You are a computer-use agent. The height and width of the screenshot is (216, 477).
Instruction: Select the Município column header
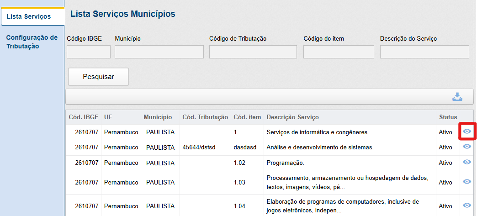click(158, 117)
